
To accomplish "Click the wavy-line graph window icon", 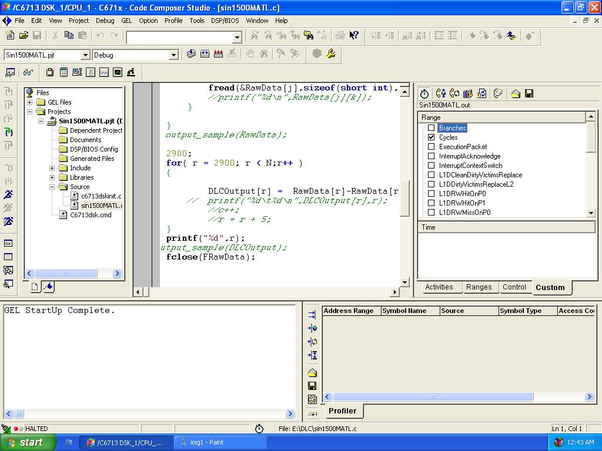I will click(x=104, y=72).
